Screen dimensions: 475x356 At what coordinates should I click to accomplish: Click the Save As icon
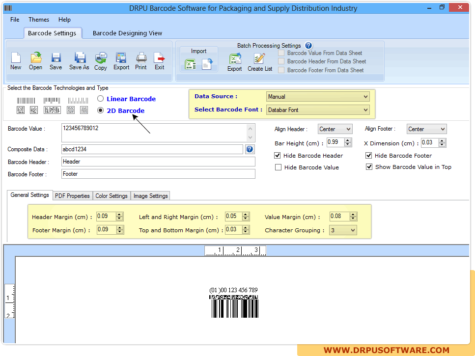tap(80, 57)
